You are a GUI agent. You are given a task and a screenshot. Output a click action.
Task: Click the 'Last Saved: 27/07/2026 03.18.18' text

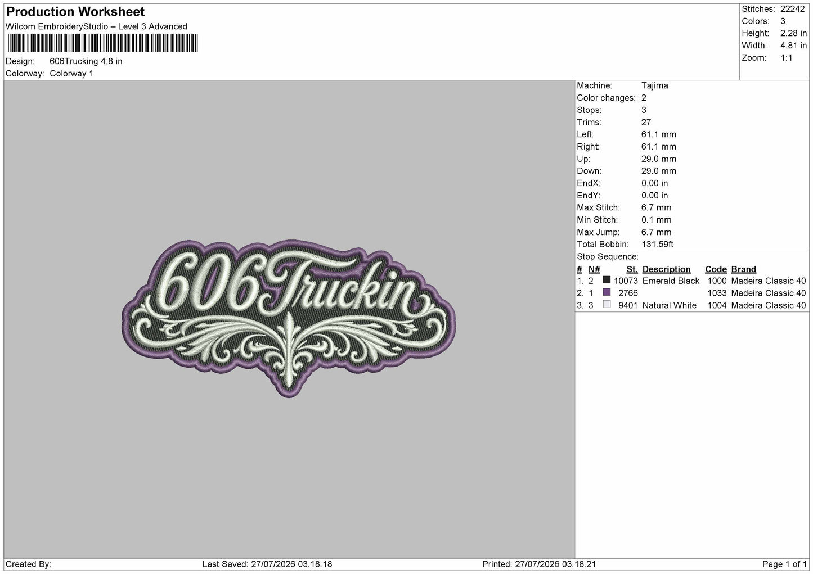[x=267, y=564]
